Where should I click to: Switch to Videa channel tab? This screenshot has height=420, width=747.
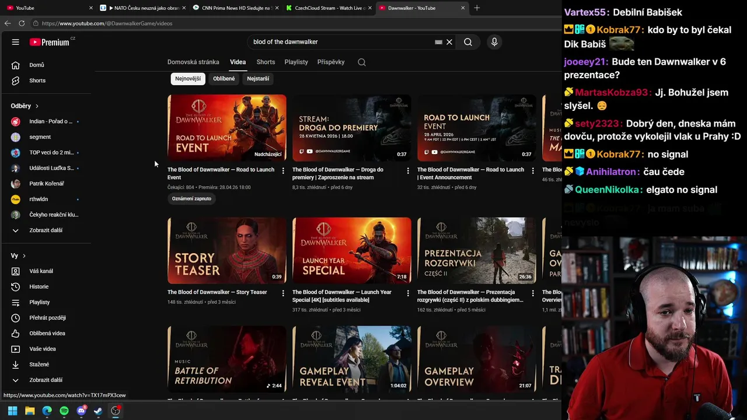[238, 62]
